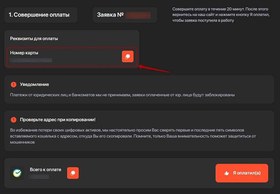The height and width of the screenshot is (194, 280).
Task: Click the thumbs-up icon on the payment button
Action: pos(226,173)
